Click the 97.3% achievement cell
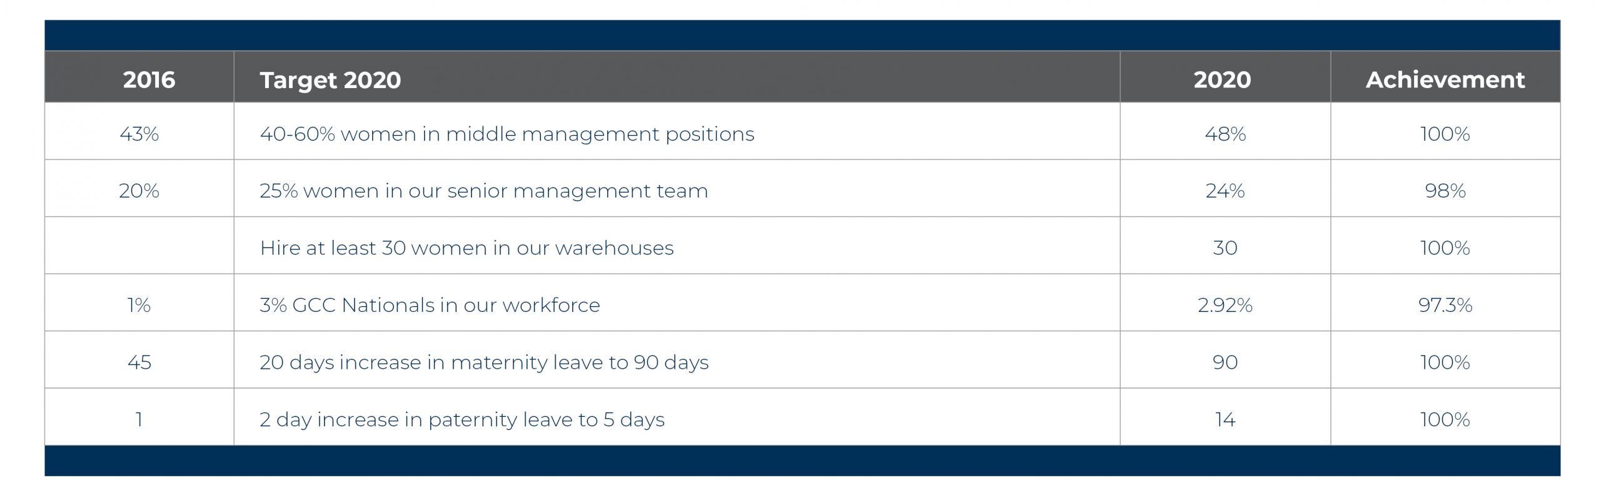Viewport: 1601px width, 500px height. click(x=1445, y=305)
